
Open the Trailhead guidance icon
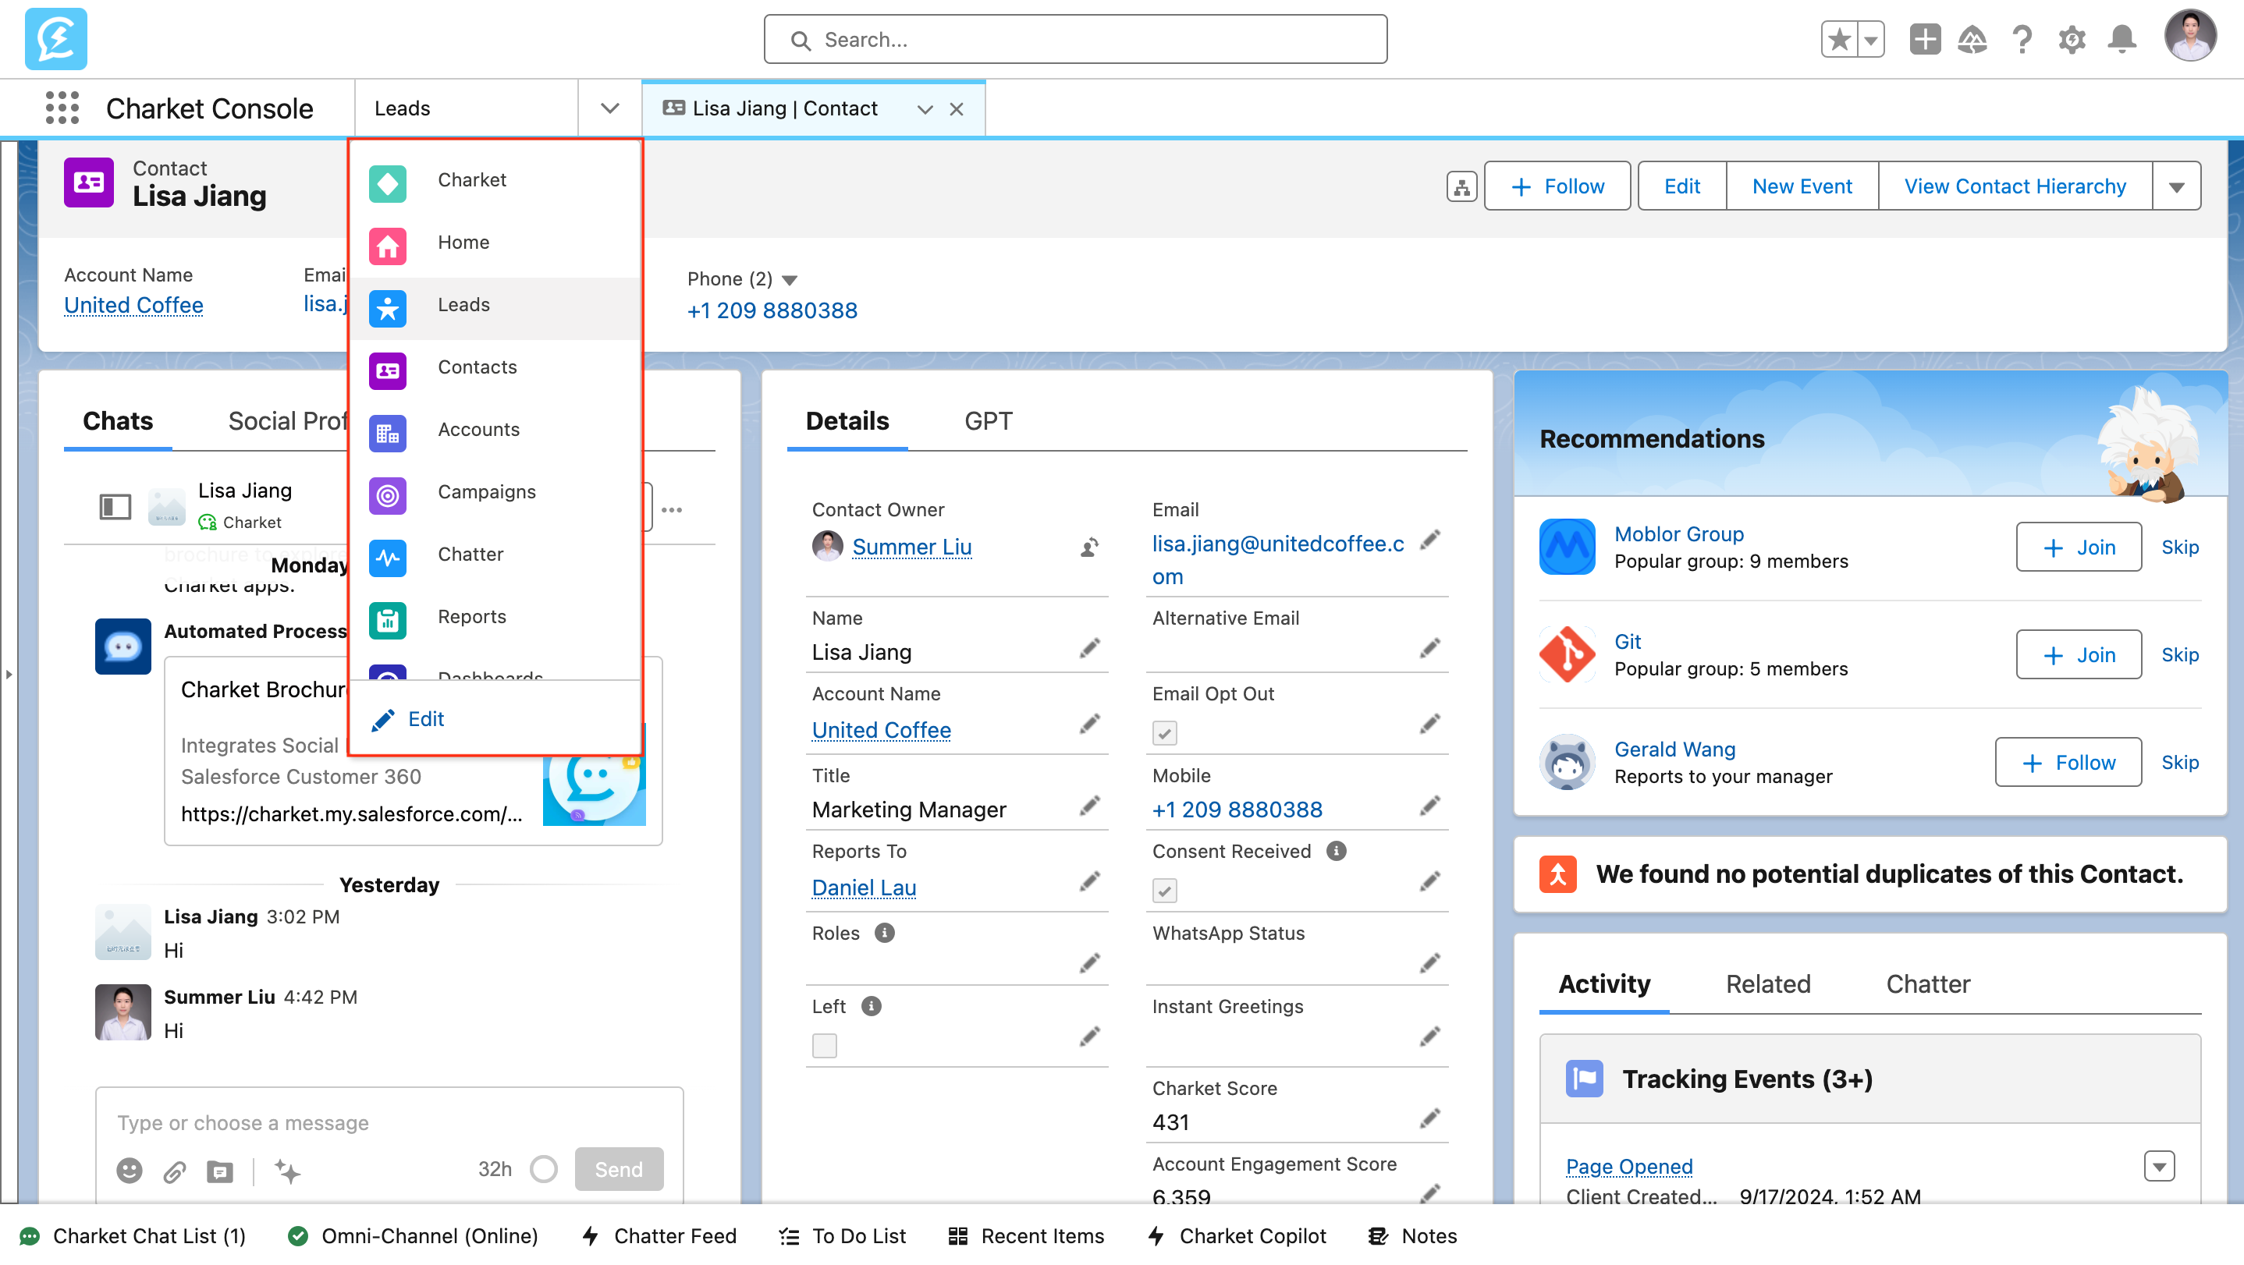tap(1973, 39)
